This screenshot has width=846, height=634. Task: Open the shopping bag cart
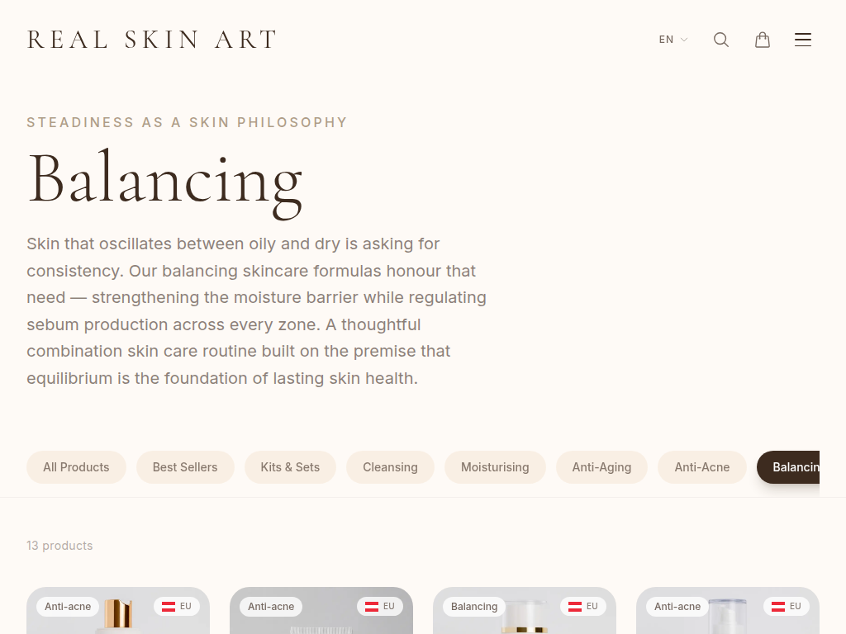tap(763, 40)
